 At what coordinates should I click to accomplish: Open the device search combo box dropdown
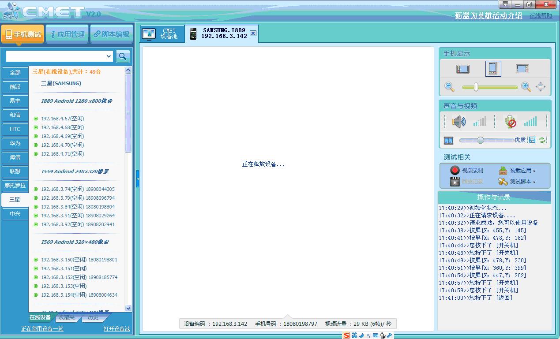pyautogui.click(x=109, y=56)
